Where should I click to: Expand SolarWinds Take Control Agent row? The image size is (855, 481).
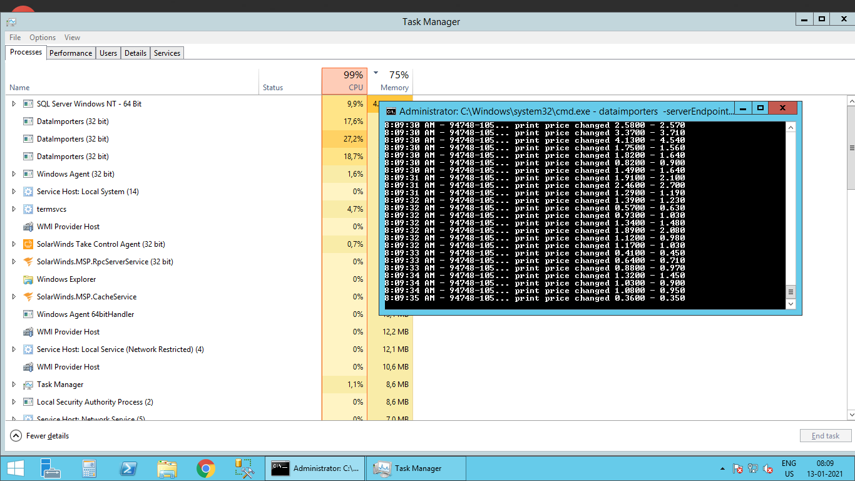coord(14,244)
